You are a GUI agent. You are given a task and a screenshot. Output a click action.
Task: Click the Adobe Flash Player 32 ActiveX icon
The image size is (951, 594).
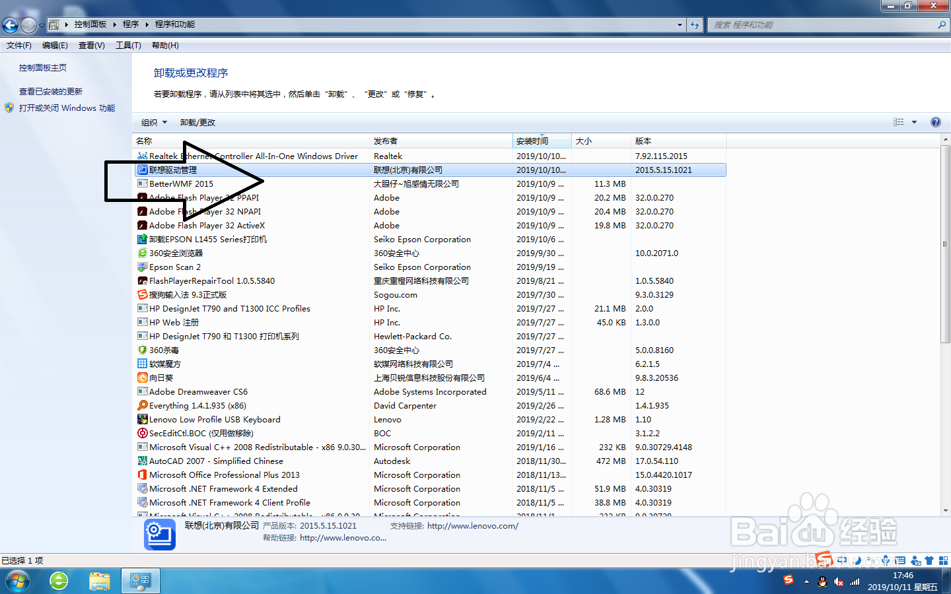coord(142,225)
